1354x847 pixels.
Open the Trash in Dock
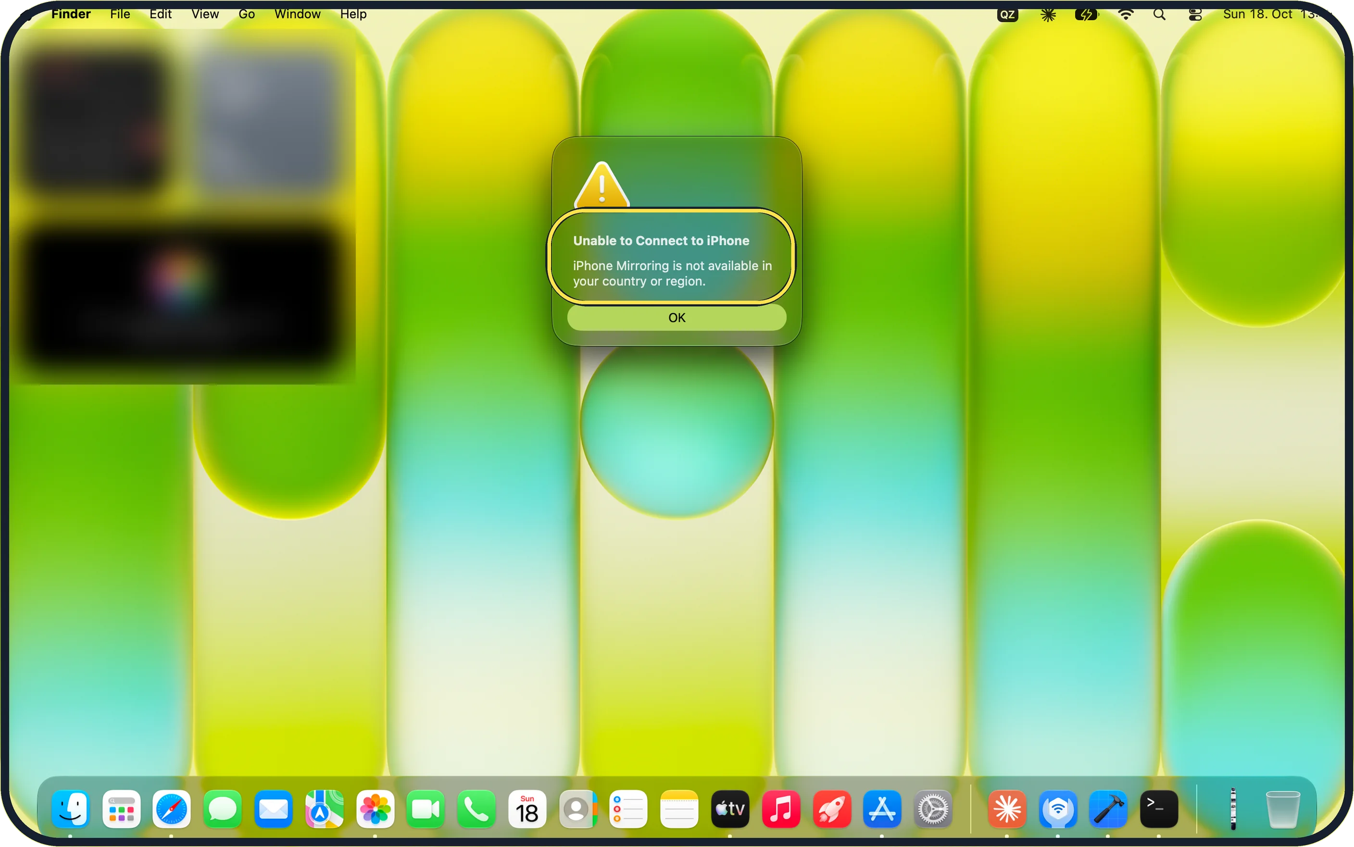(x=1283, y=809)
